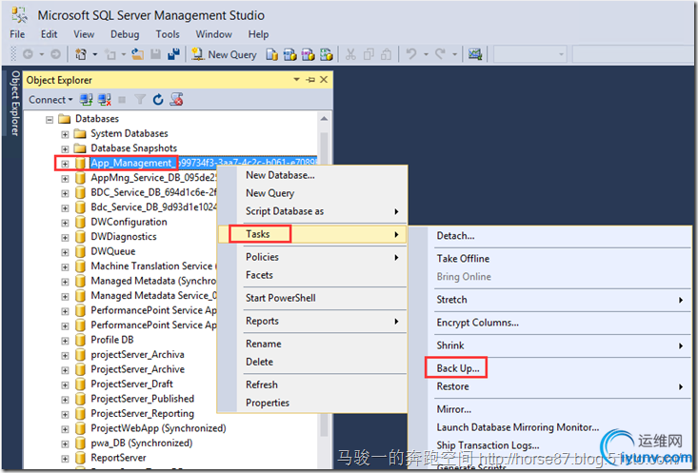This screenshot has width=698, height=473.
Task: Open the Connect dropdown in Object Explorer
Action: click(50, 100)
